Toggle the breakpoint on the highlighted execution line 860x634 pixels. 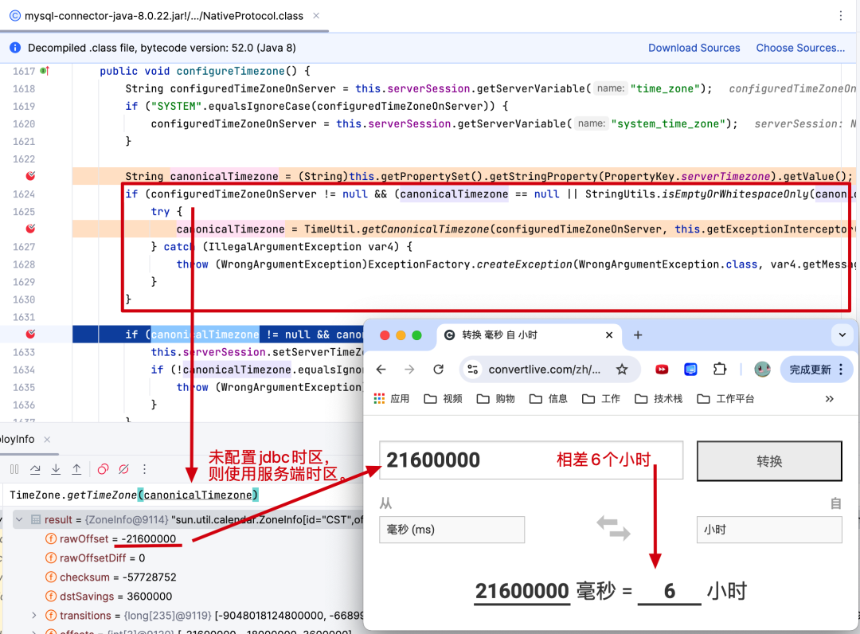click(x=31, y=334)
